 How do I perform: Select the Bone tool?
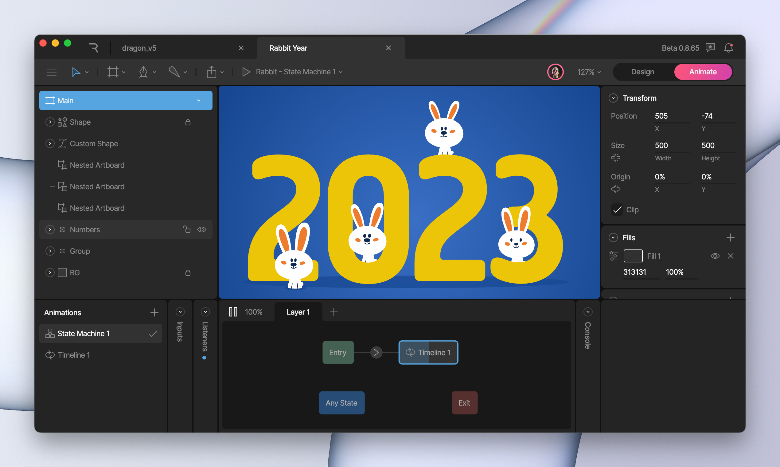174,72
